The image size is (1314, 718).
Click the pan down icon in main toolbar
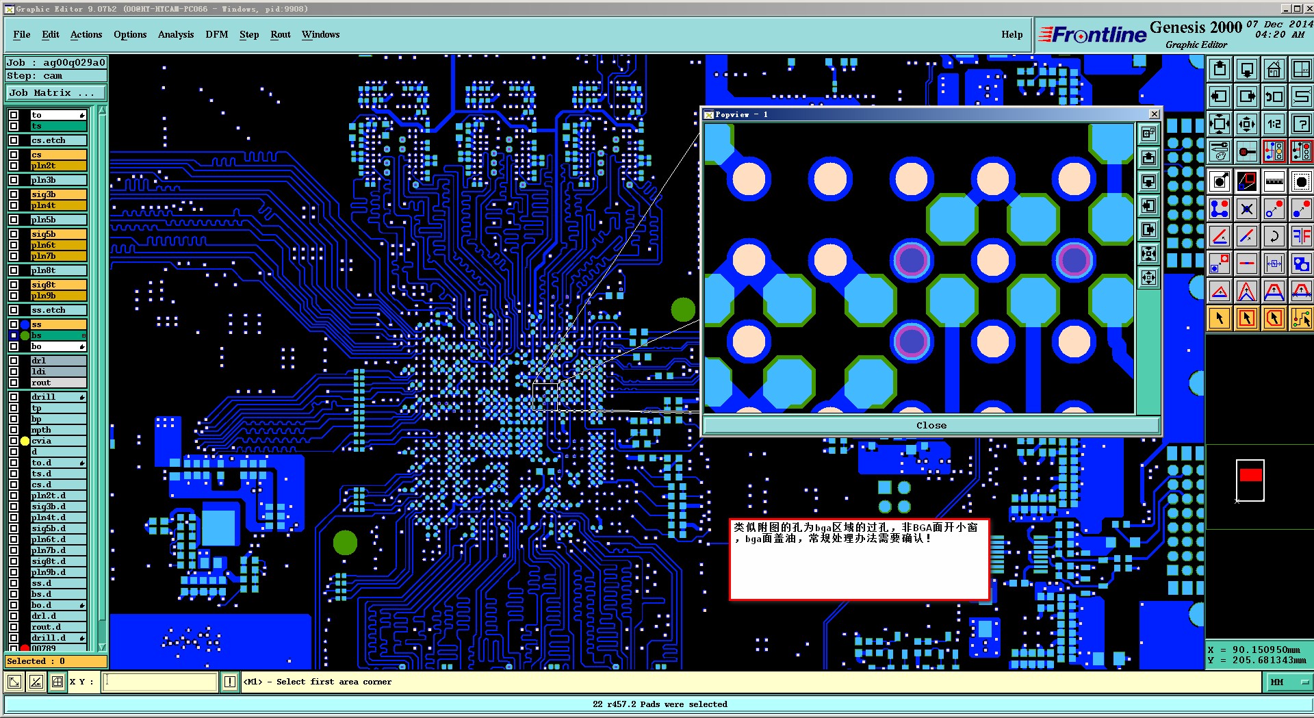coord(1247,69)
